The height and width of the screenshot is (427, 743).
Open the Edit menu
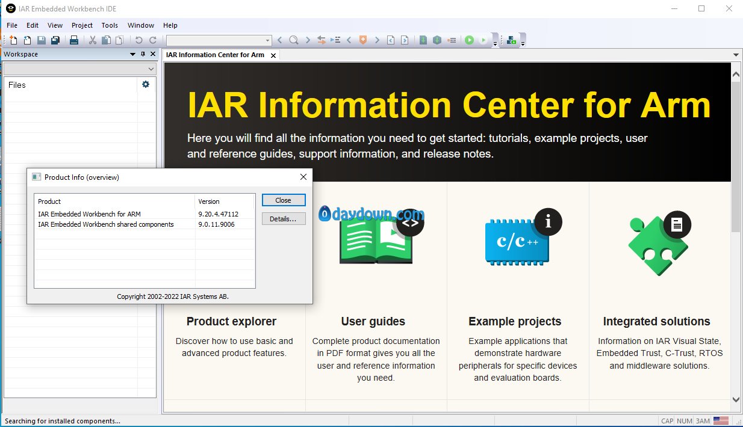click(33, 25)
